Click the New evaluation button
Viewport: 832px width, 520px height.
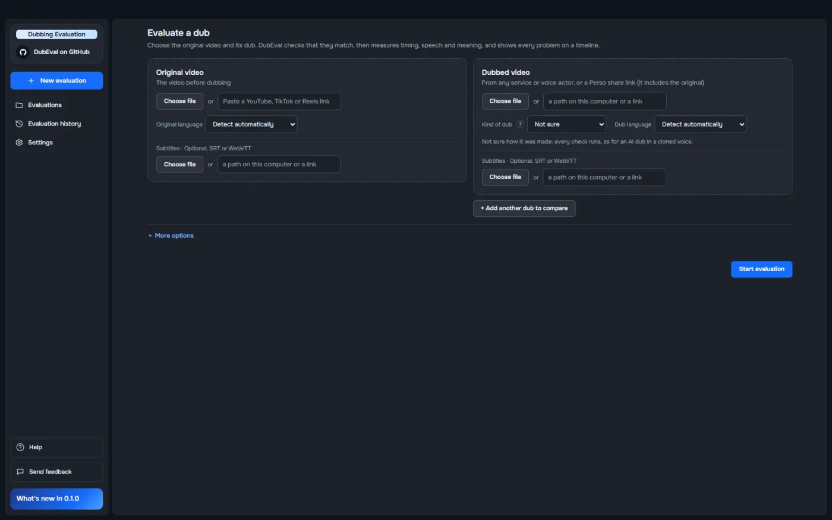click(x=56, y=81)
